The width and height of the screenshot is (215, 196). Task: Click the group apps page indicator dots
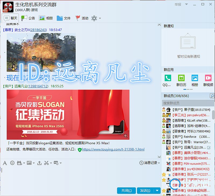188,90
